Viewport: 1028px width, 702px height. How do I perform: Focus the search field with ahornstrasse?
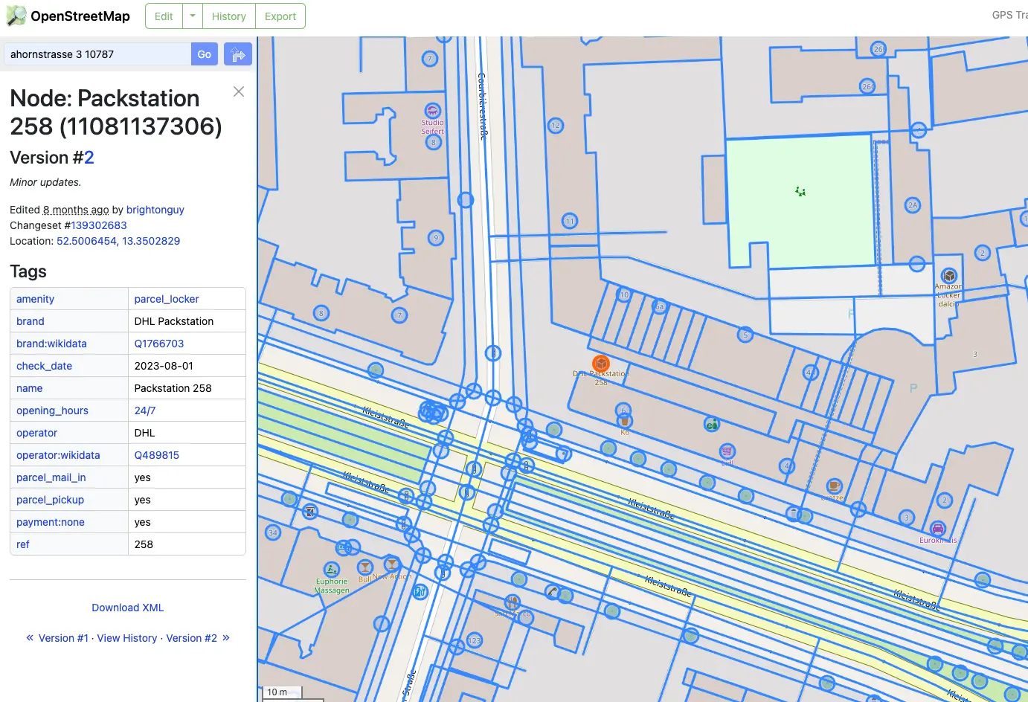coord(97,54)
